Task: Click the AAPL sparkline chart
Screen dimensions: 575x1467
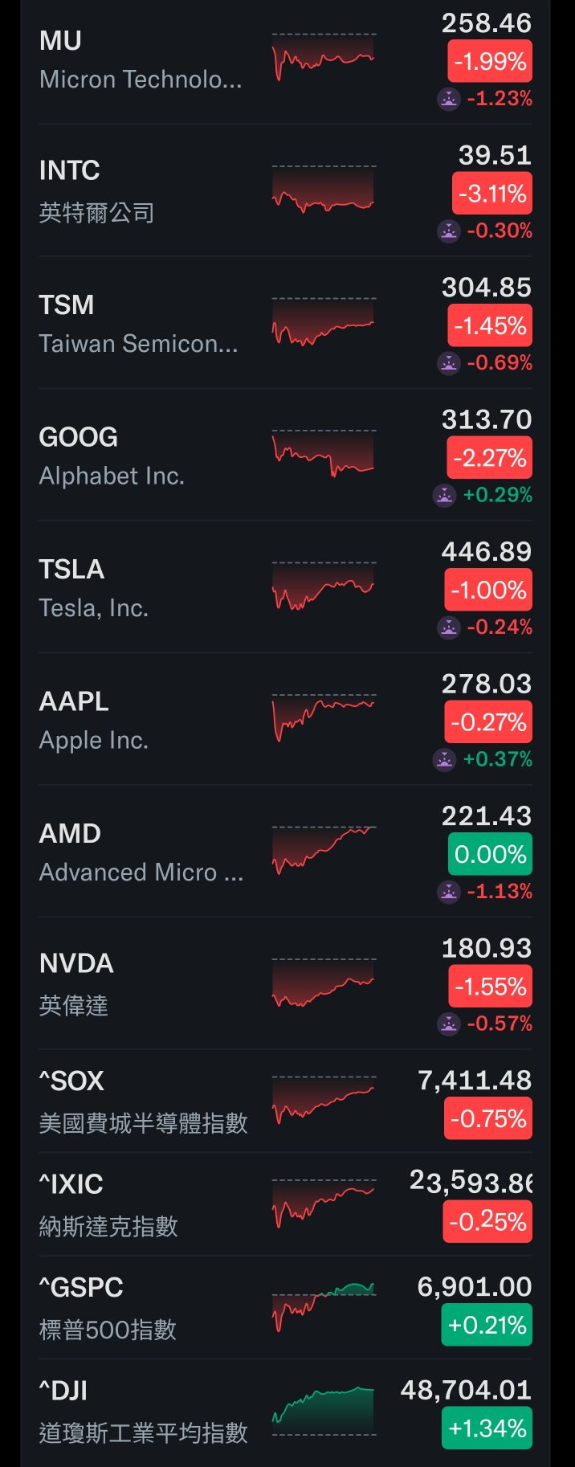Action: 324,717
